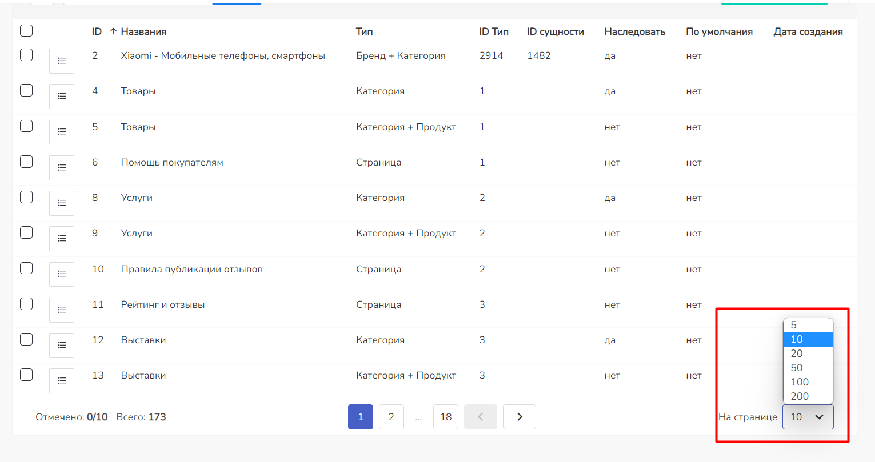Toggle select-all checkbox in table header
Viewport: 875px width, 462px height.
26,31
